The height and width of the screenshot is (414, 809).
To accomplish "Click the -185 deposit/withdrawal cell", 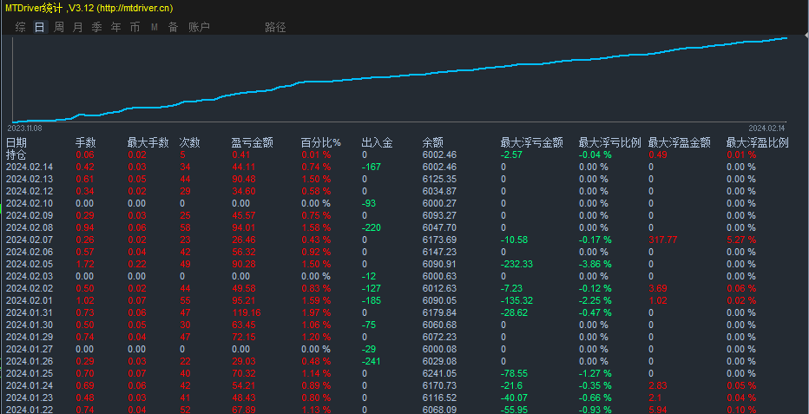I will point(371,300).
